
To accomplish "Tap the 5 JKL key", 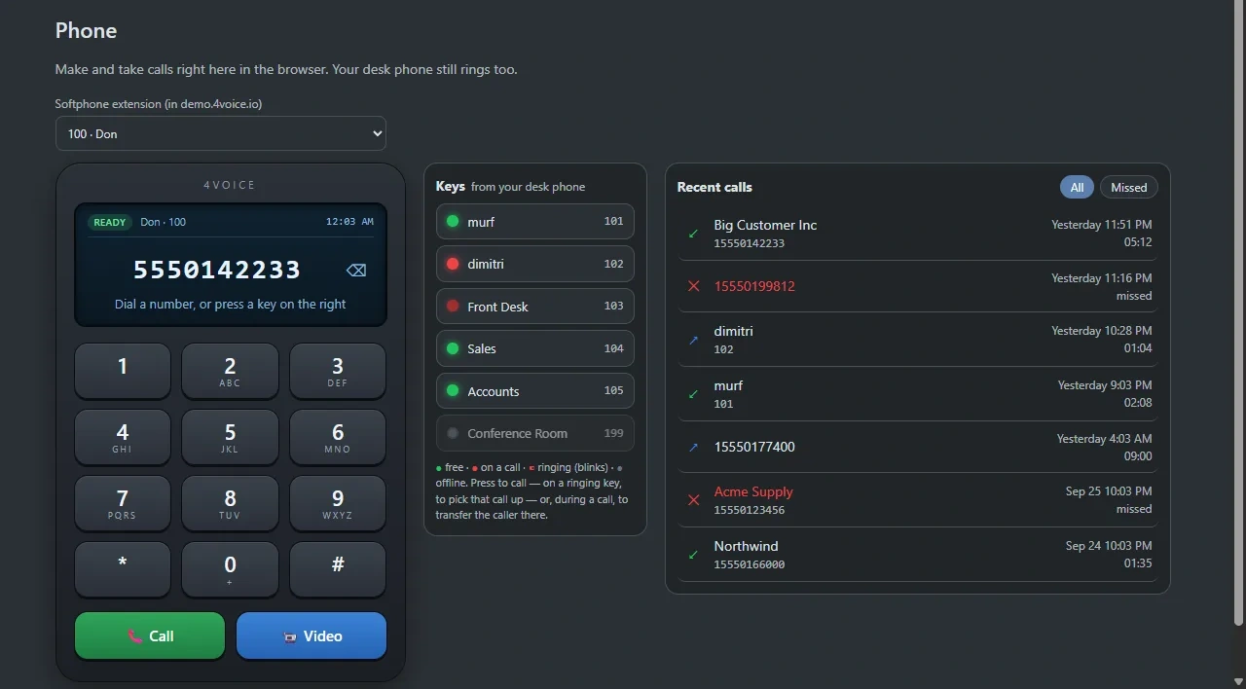I will [x=230, y=437].
